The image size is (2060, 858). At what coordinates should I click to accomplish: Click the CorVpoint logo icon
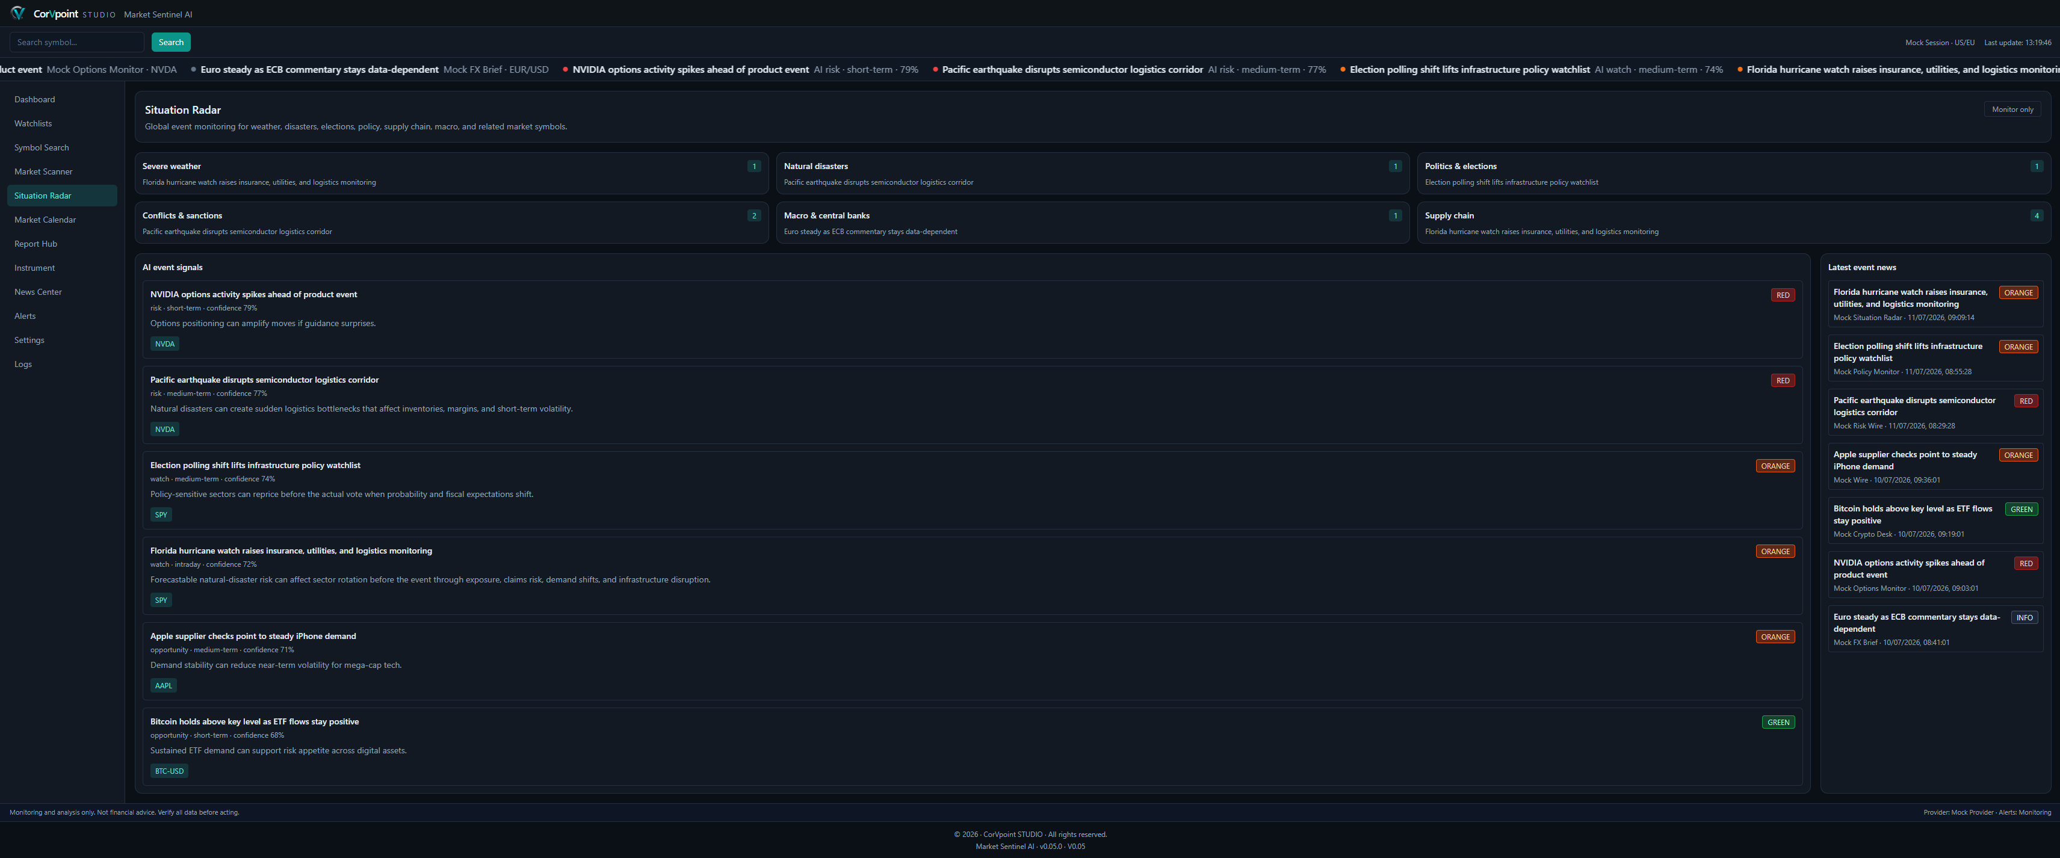tap(17, 14)
